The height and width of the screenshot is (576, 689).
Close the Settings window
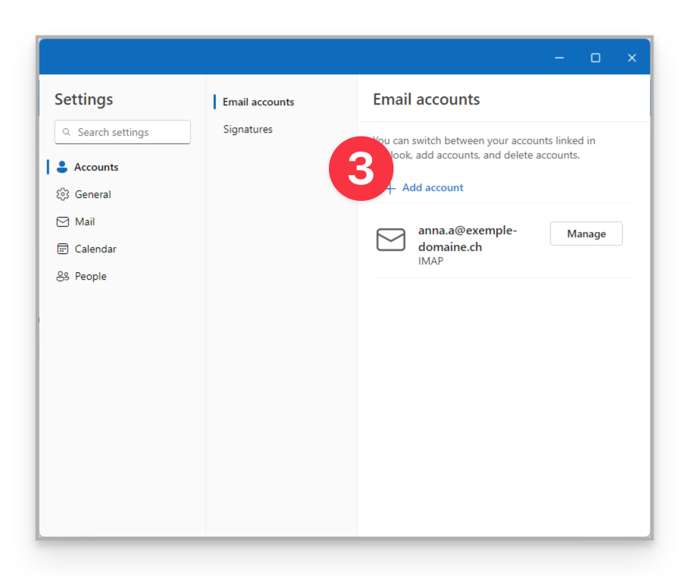tap(631, 58)
